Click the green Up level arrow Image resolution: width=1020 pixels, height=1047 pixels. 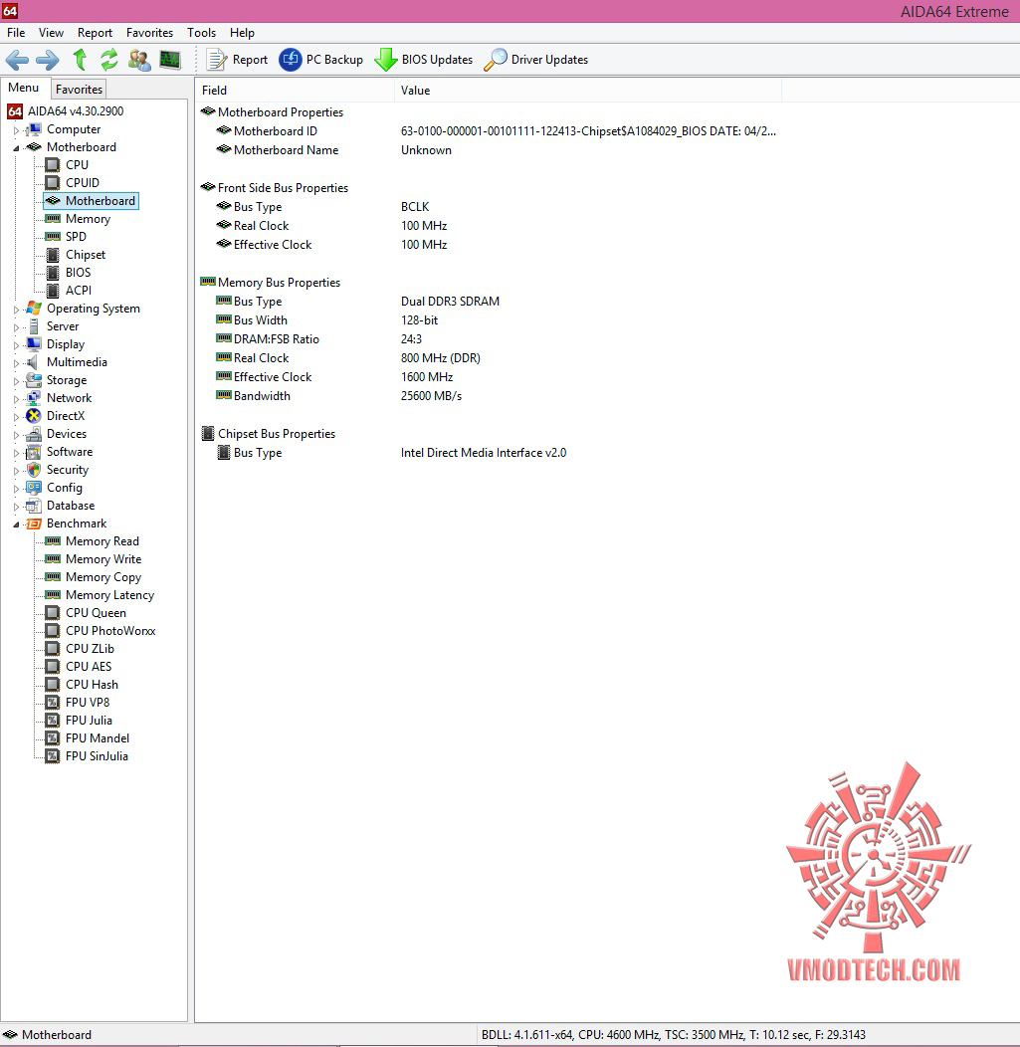coord(80,60)
